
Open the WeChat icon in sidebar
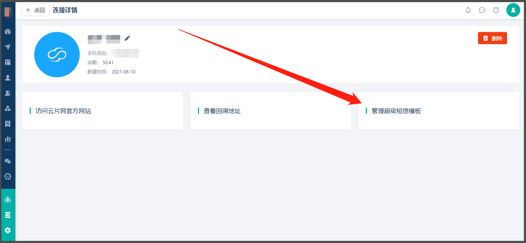8,161
